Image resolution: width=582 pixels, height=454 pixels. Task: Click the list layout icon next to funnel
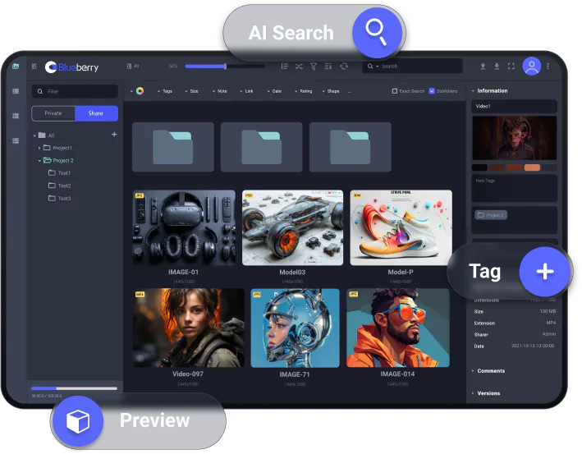point(328,66)
